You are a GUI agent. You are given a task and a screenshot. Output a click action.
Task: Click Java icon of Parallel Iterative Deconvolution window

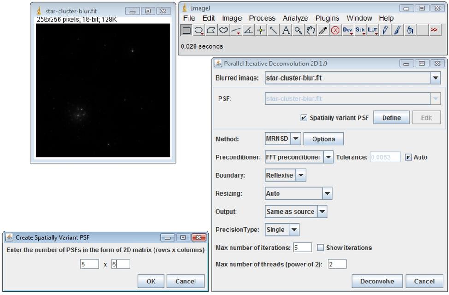(218, 64)
